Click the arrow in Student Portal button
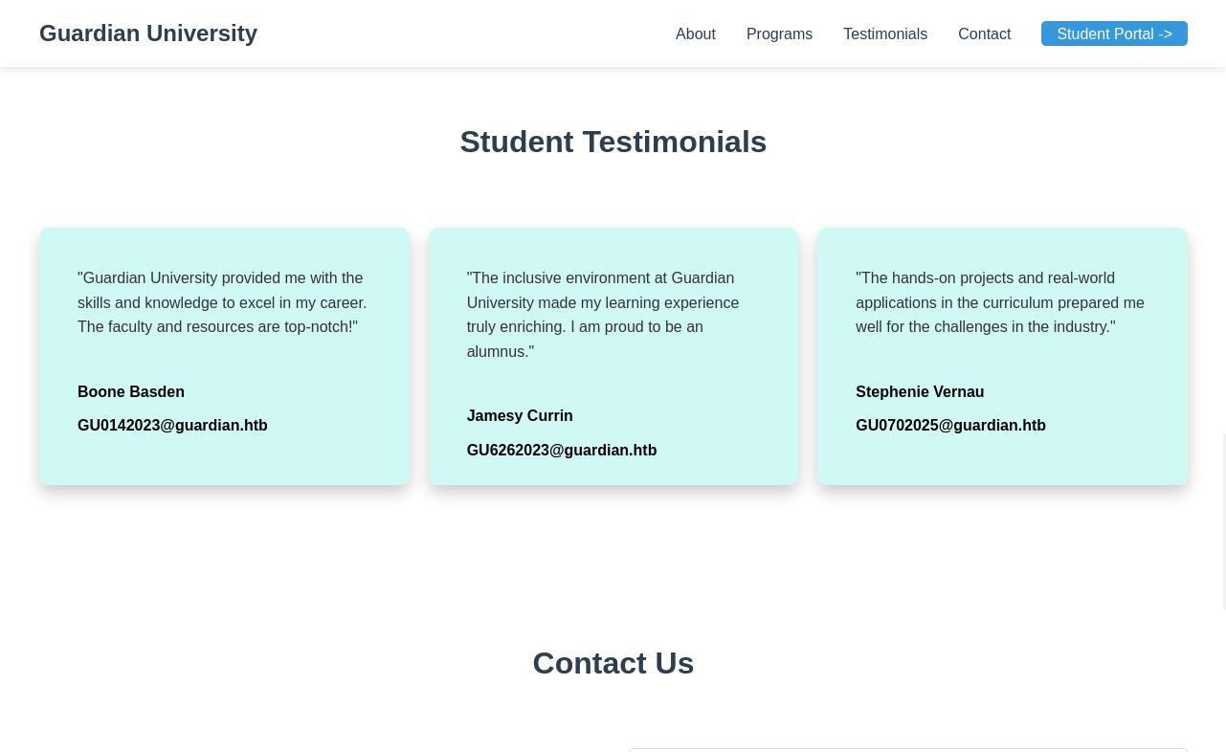 [1164, 33]
